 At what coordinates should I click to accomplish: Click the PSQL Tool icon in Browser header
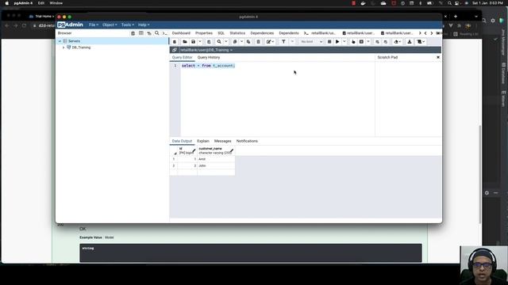pyautogui.click(x=164, y=33)
